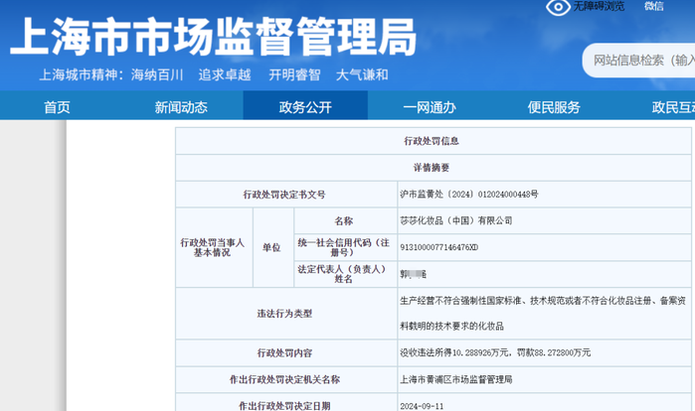Click the 行政处罚决定书文号 label cell
Viewport: 695px width, 411px height.
point(284,195)
